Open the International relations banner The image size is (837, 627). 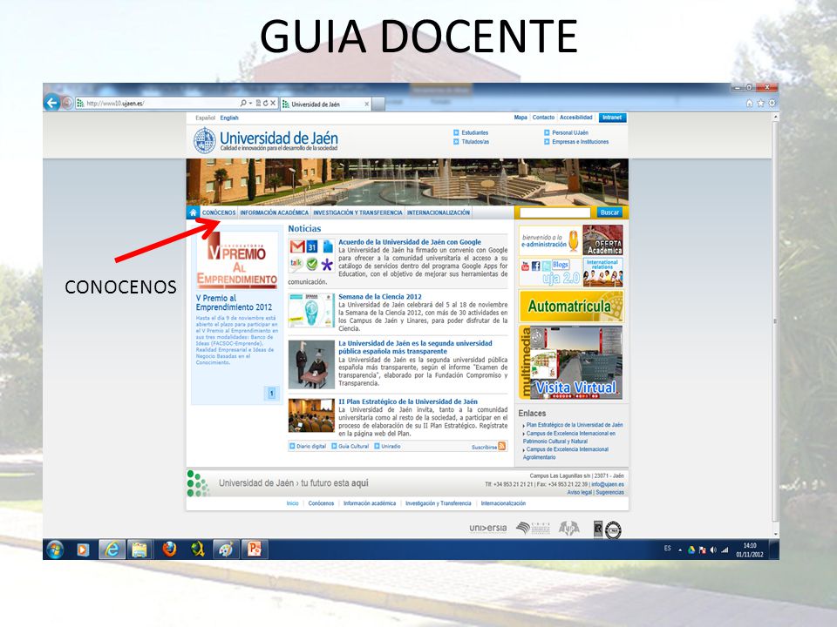(602, 273)
